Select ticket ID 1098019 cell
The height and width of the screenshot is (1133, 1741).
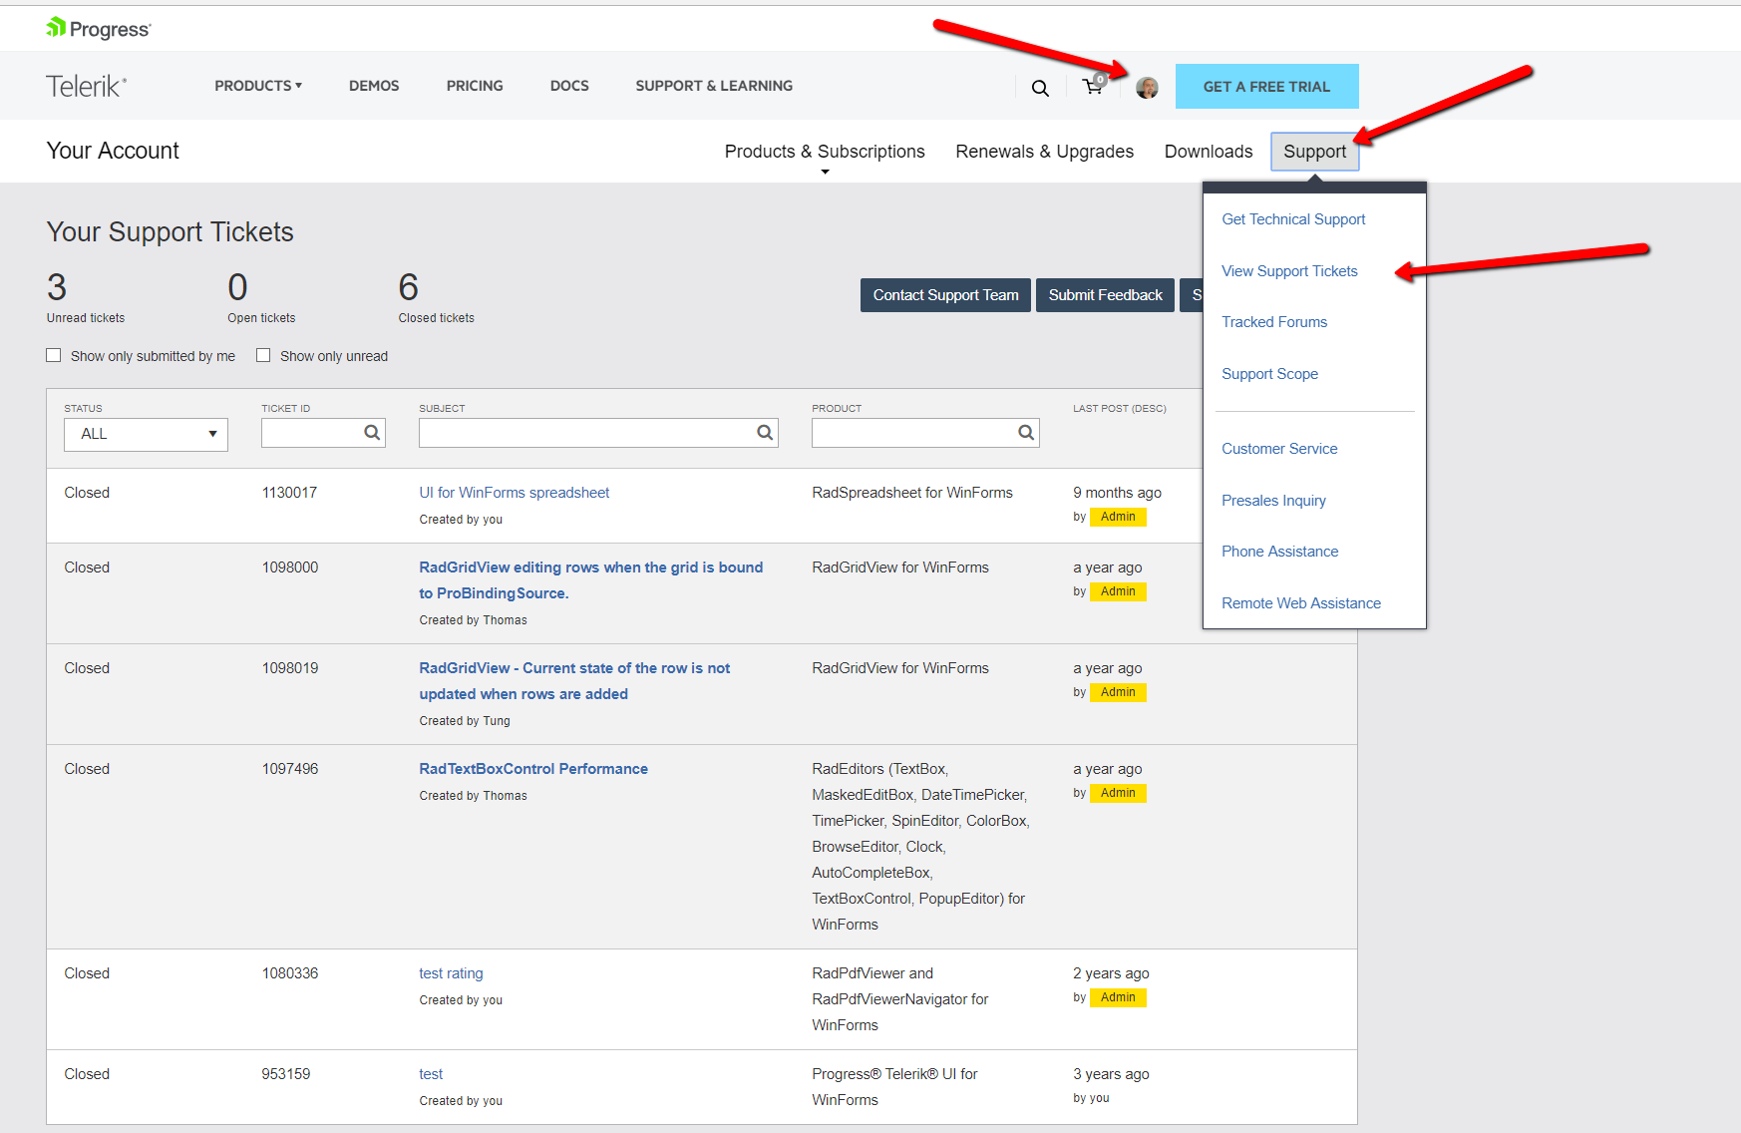tap(290, 668)
